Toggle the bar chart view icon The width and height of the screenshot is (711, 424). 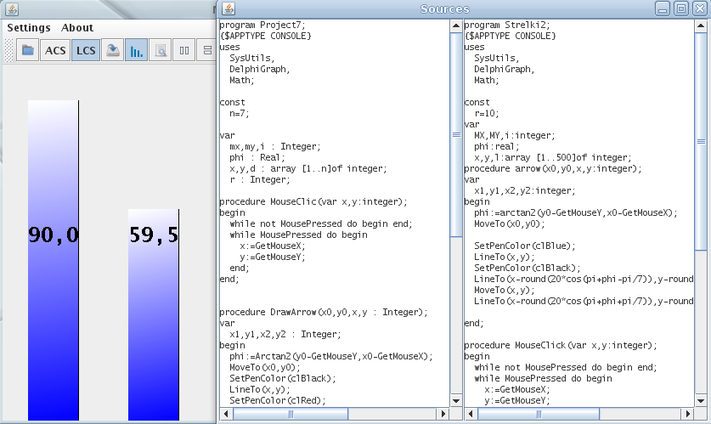137,50
